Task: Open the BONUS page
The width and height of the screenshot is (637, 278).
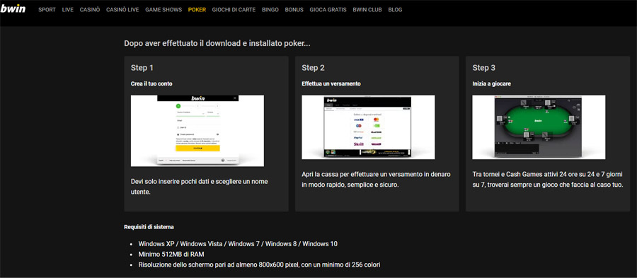Action: tap(294, 10)
